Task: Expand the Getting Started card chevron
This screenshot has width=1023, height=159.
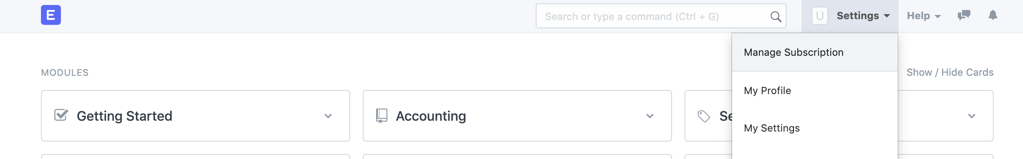Action: [x=328, y=116]
